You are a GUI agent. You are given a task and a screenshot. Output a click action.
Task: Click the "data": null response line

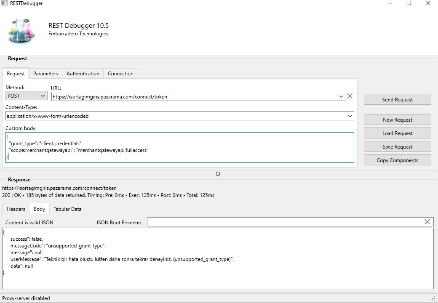click(21, 266)
